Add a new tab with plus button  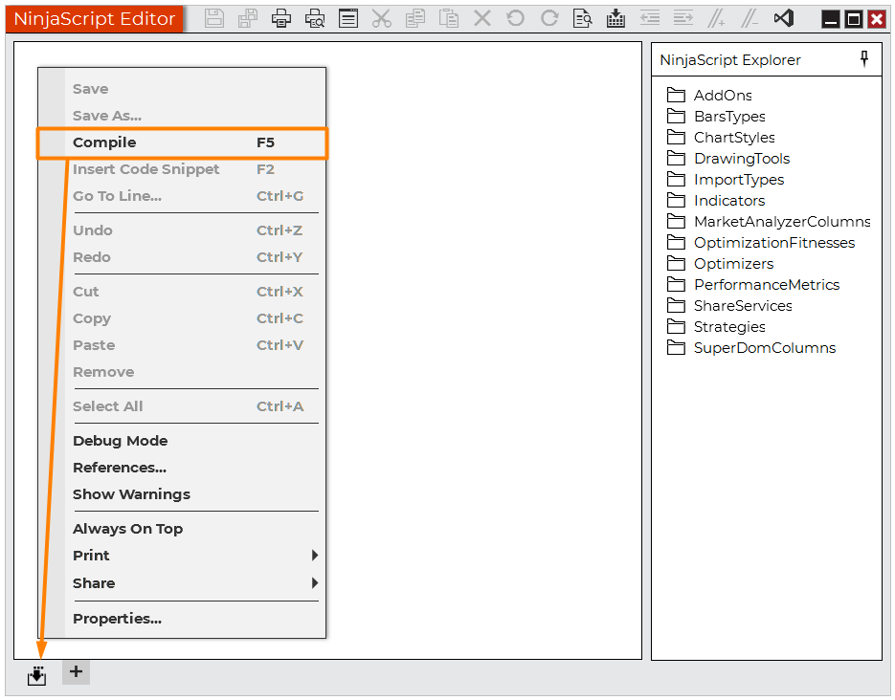76,672
